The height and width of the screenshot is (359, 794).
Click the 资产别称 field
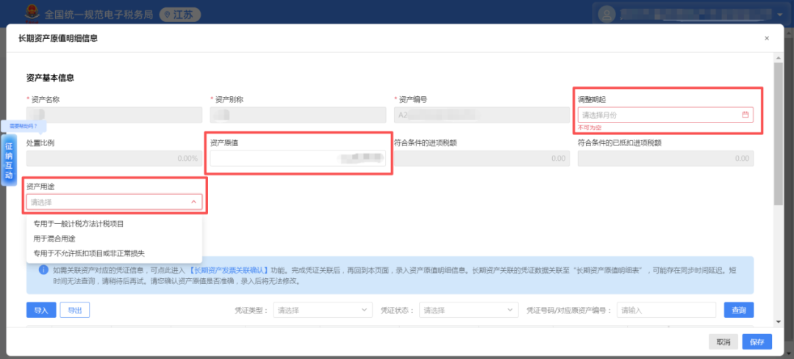tap(298, 115)
